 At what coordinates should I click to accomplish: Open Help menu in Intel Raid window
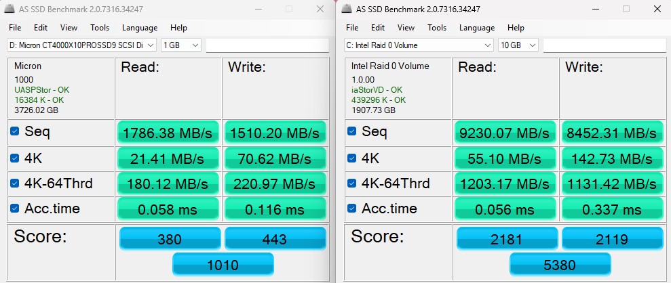516,28
